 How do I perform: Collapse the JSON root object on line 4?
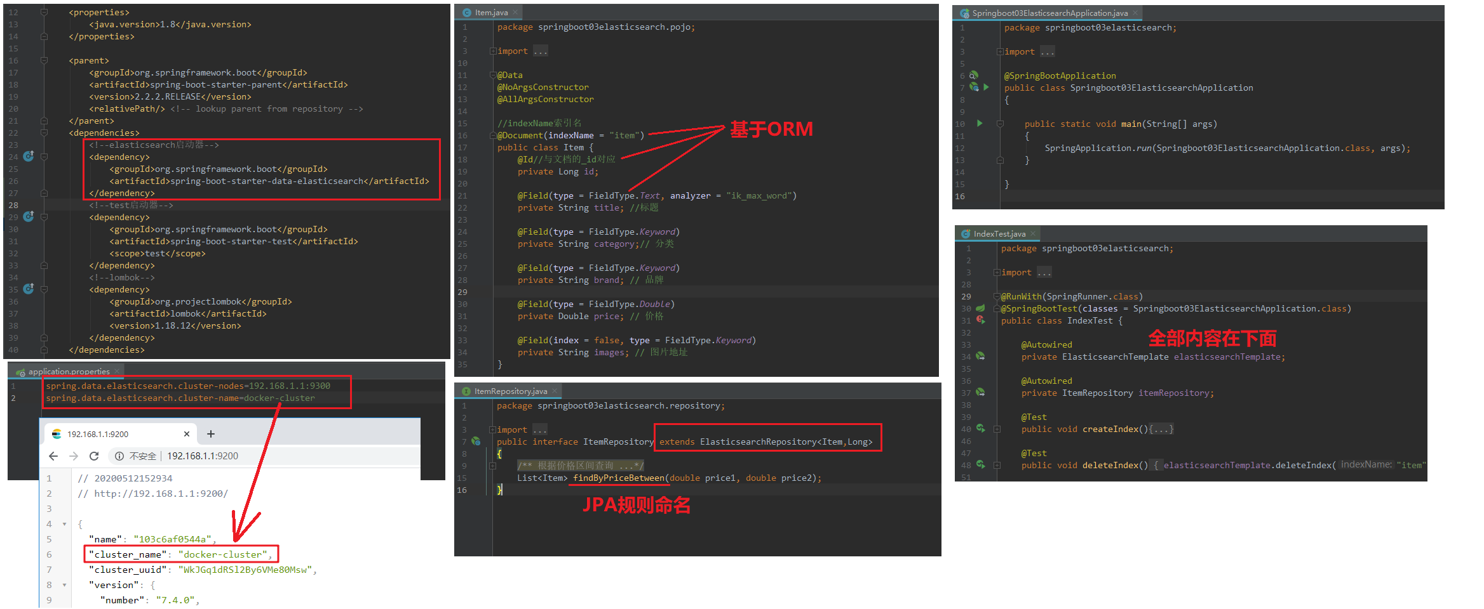[x=64, y=524]
